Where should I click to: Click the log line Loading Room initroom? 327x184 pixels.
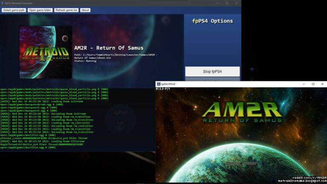[x=41, y=101]
